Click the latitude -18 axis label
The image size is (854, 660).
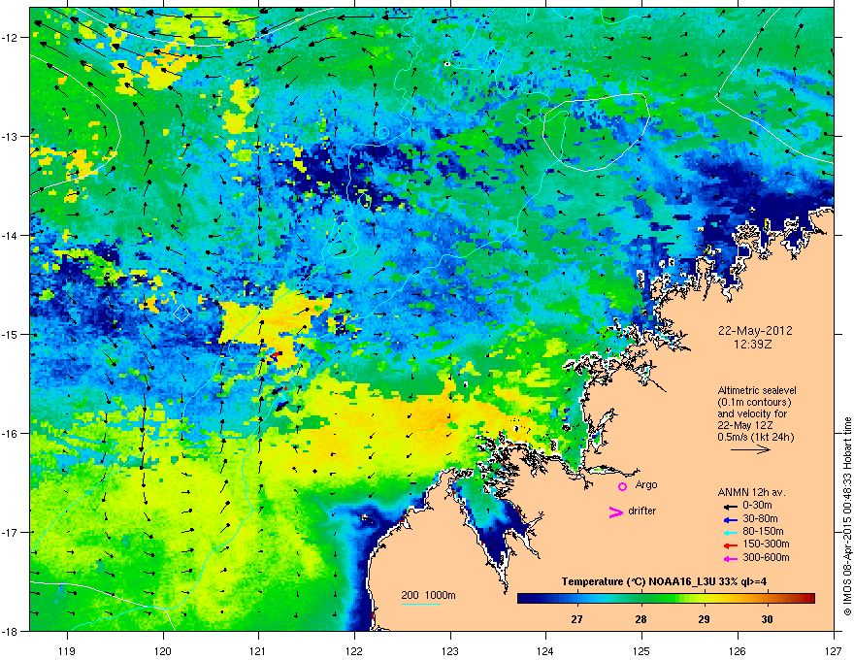click(11, 631)
